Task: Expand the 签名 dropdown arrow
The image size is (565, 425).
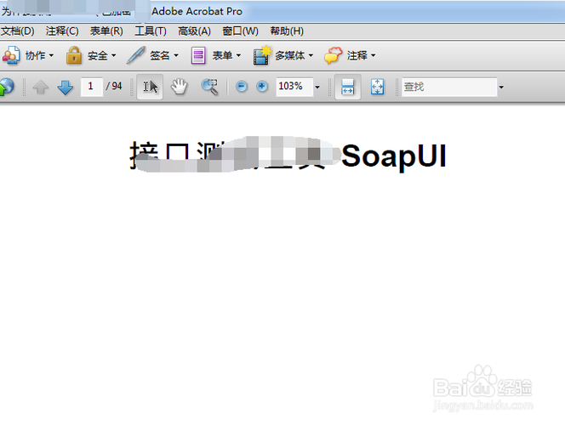Action: [x=176, y=55]
